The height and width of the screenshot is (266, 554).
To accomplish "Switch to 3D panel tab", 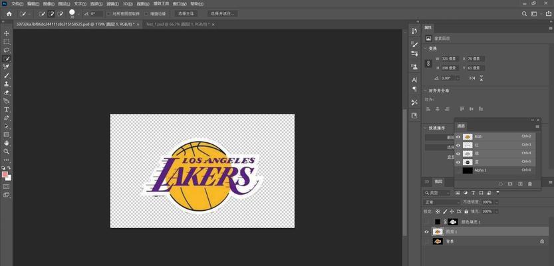I will point(427,182).
